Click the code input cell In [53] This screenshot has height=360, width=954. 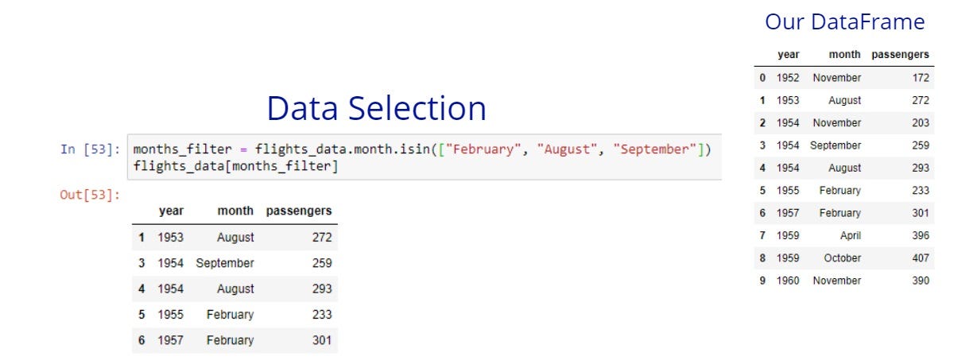(x=424, y=157)
